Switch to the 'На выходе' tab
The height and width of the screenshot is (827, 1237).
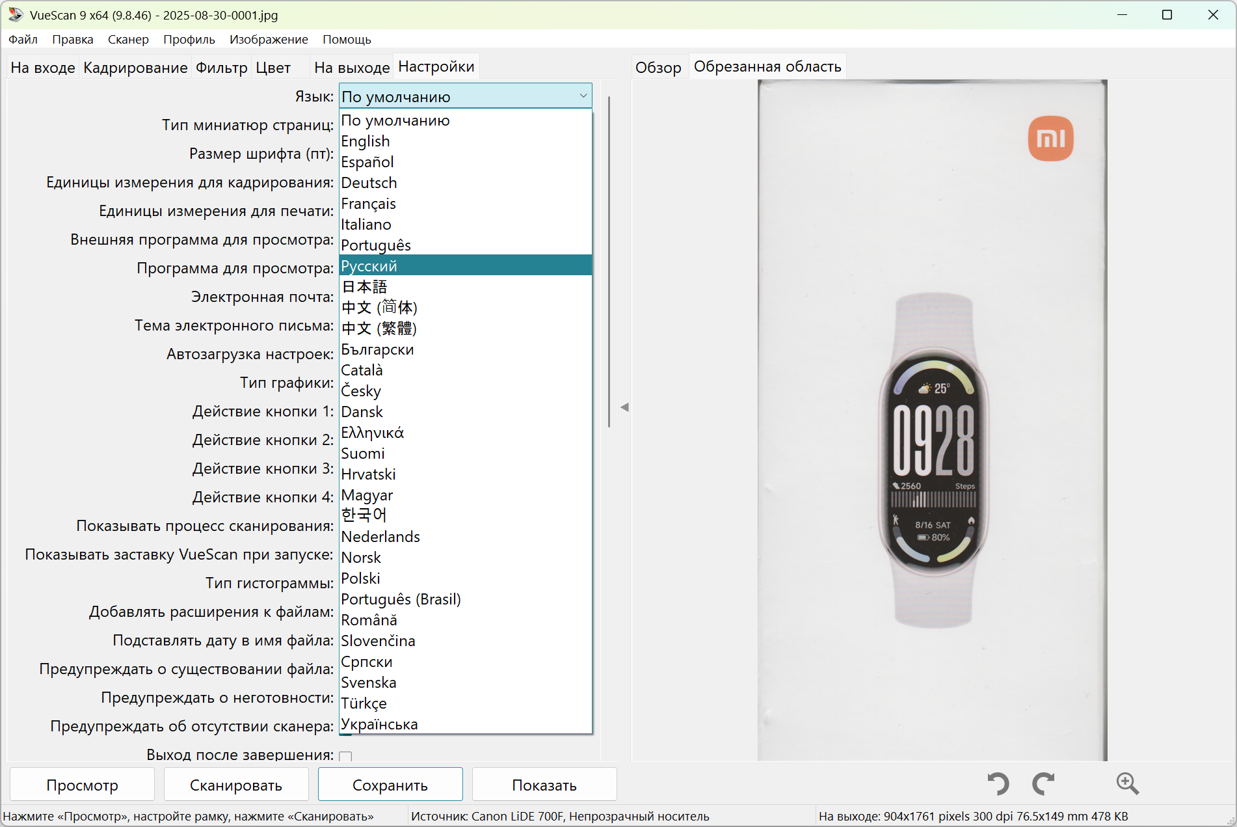352,67
